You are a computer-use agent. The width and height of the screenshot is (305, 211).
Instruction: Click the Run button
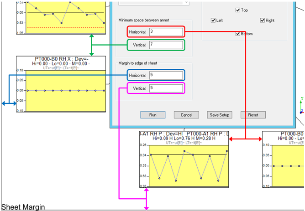[152, 115]
